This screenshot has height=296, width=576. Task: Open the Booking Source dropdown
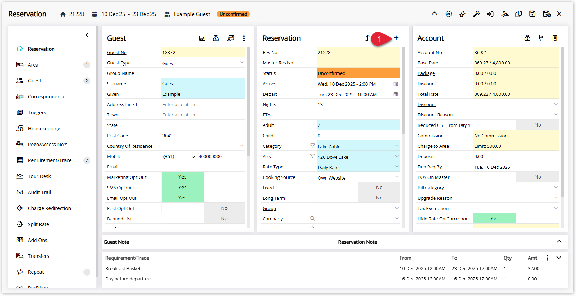pos(397,177)
